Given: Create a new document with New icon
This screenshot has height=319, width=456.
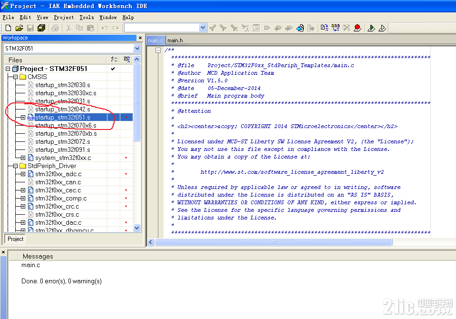Looking at the screenshot, I should pos(8,28).
